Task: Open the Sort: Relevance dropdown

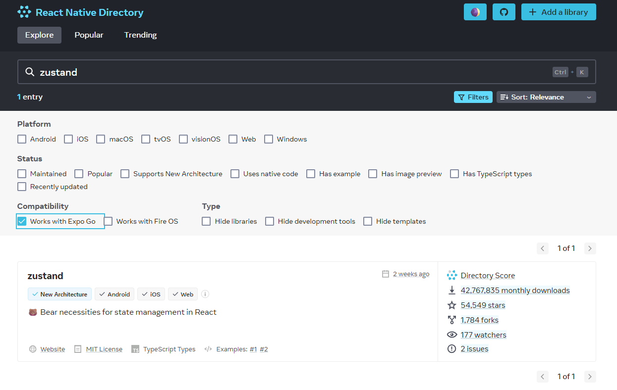Action: coord(546,97)
